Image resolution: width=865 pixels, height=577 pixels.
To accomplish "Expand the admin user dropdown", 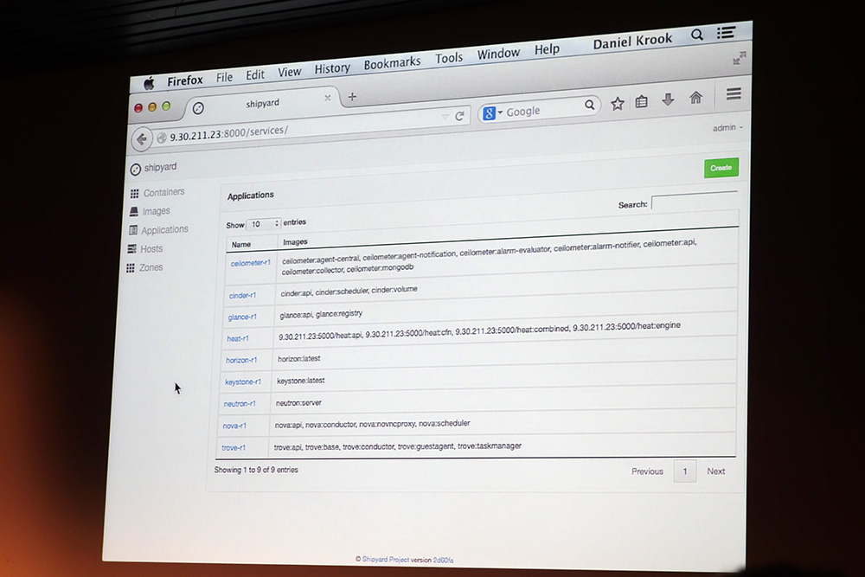I will (727, 127).
